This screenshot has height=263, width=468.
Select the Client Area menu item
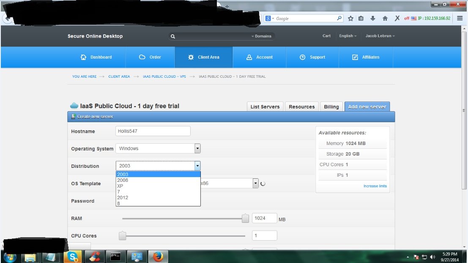[x=203, y=57]
